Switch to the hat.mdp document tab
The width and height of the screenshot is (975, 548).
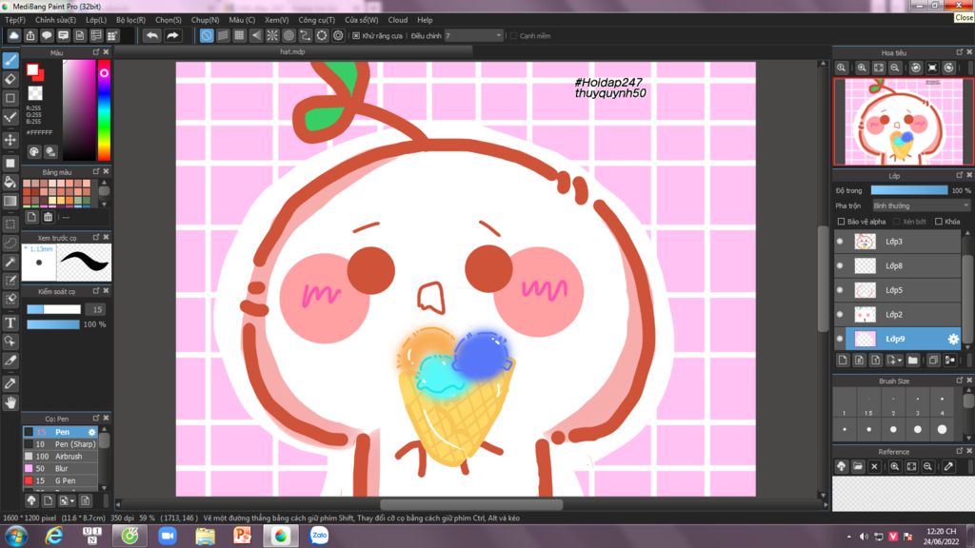click(x=292, y=51)
